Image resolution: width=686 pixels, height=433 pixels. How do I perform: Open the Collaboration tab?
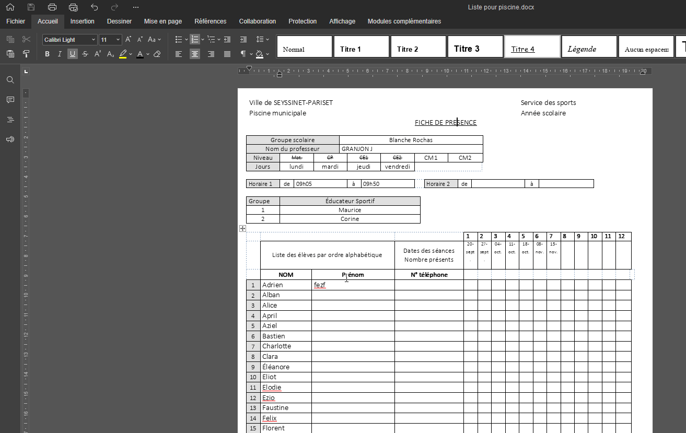pos(258,21)
